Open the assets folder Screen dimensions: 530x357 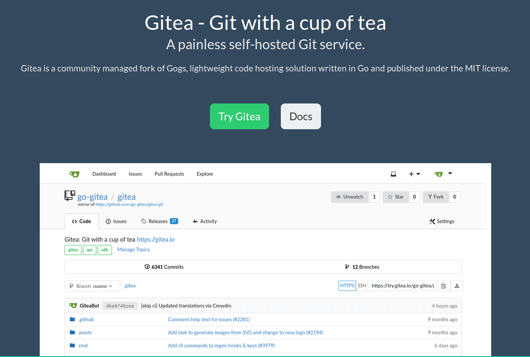[85, 333]
